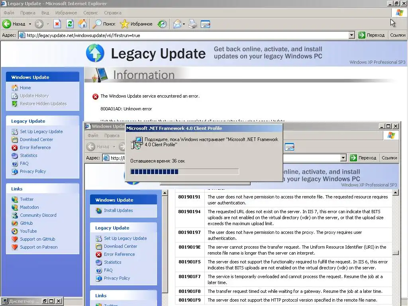Open the Правка menu in main window

click(x=27, y=13)
